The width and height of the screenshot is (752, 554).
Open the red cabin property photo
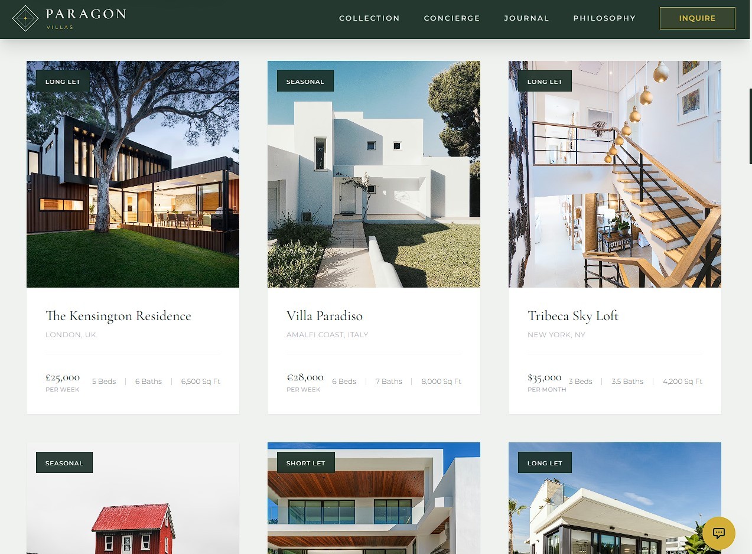[x=133, y=498]
